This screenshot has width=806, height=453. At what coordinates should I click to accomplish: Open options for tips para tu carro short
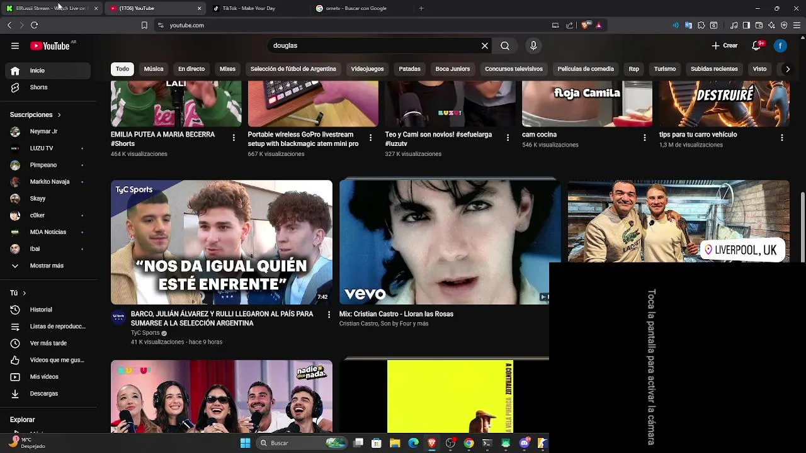pos(782,137)
